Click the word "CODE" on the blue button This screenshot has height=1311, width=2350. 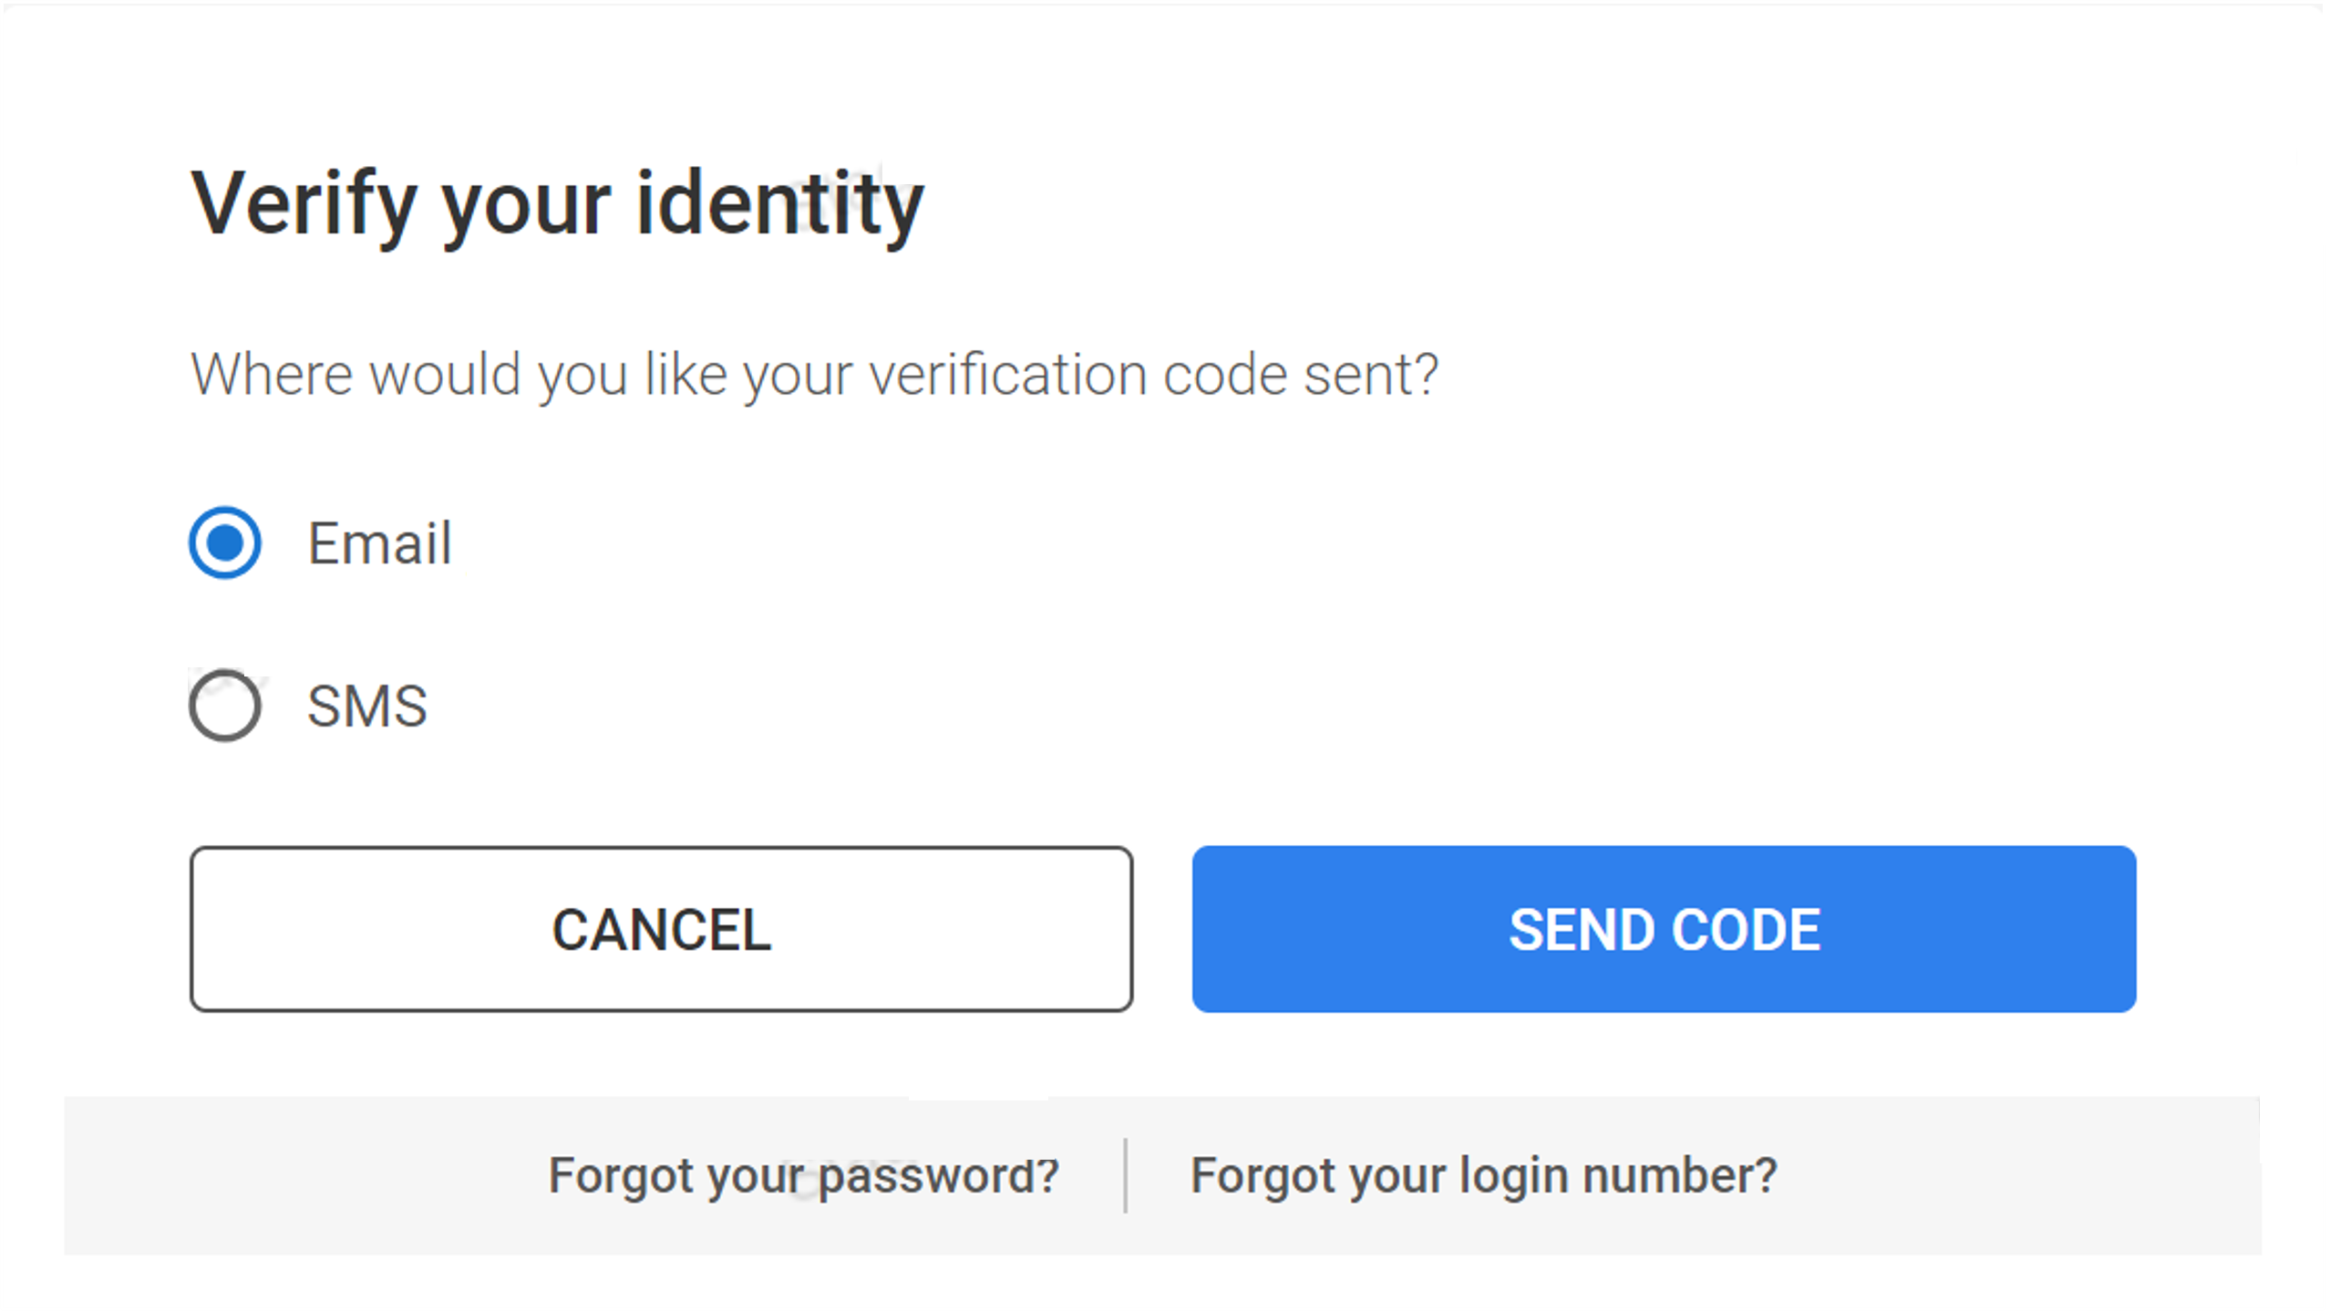point(1746,930)
